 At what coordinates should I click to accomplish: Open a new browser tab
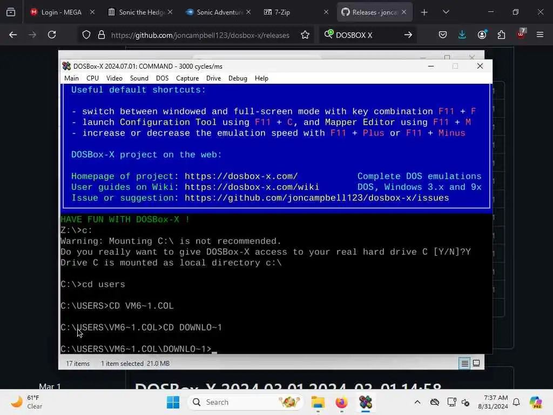pyautogui.click(x=424, y=12)
